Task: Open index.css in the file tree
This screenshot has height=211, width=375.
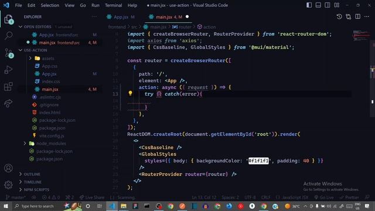Action: 51,81
